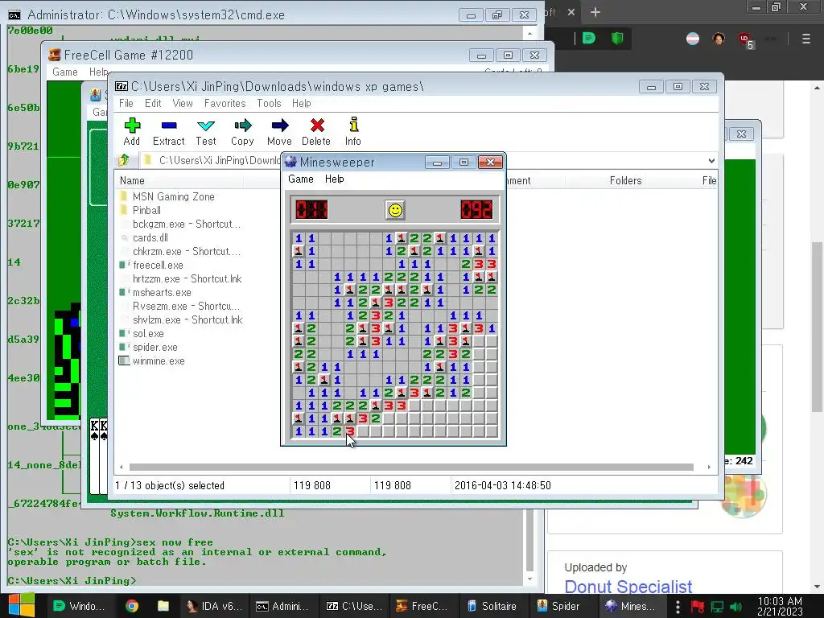
Task: Click the Move toolbar icon
Action: (279, 131)
